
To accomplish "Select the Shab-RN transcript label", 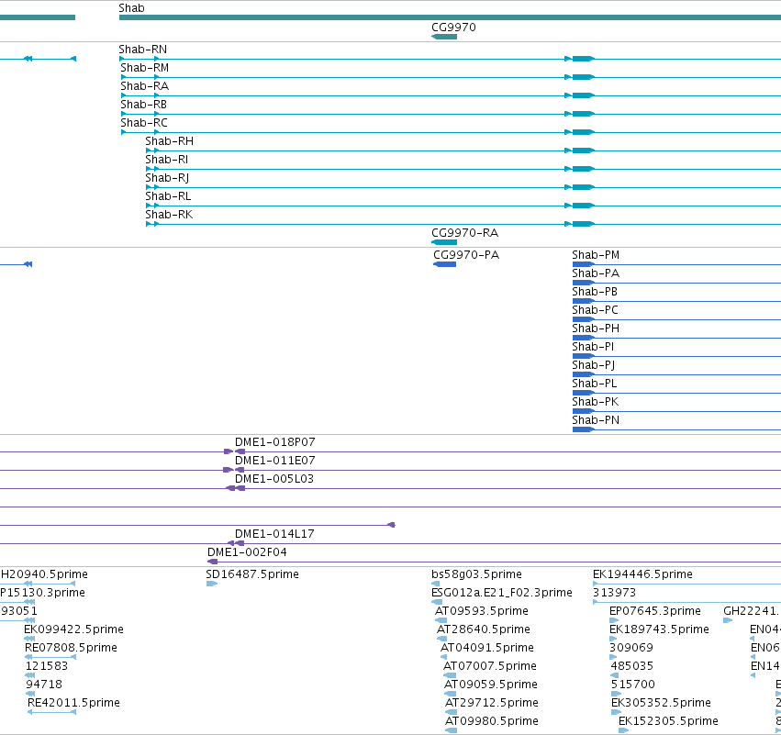I will (142, 50).
